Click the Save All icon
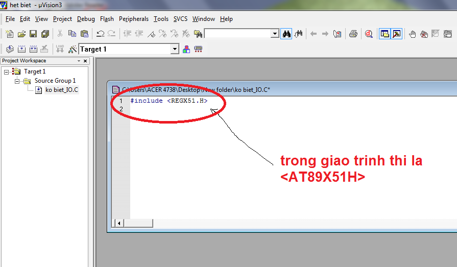The width and height of the screenshot is (457, 267). tap(45, 34)
